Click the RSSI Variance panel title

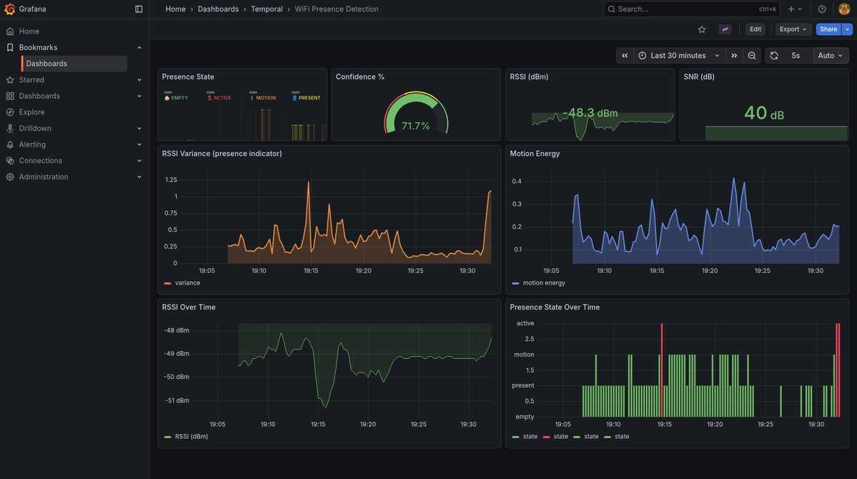222,154
